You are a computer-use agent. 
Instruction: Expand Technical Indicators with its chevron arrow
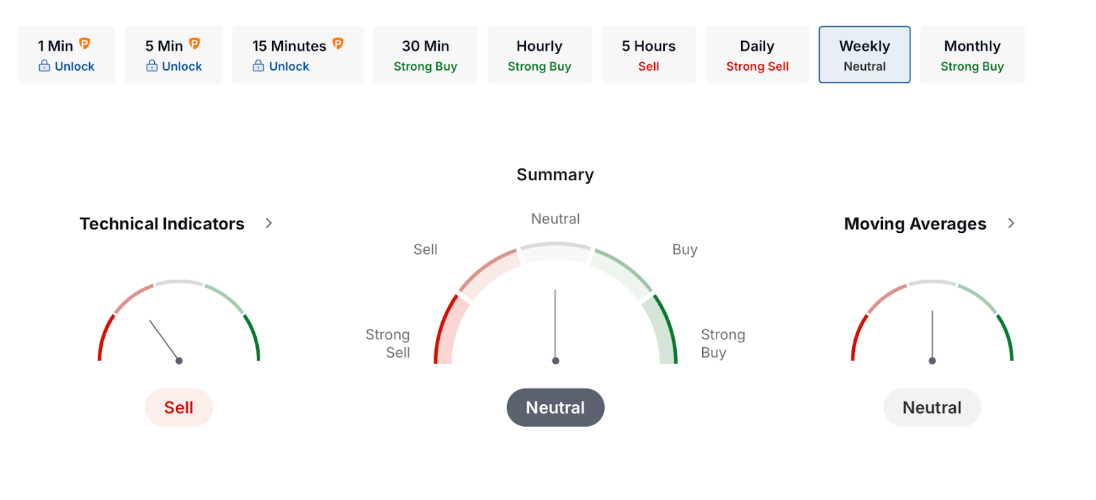tap(269, 223)
